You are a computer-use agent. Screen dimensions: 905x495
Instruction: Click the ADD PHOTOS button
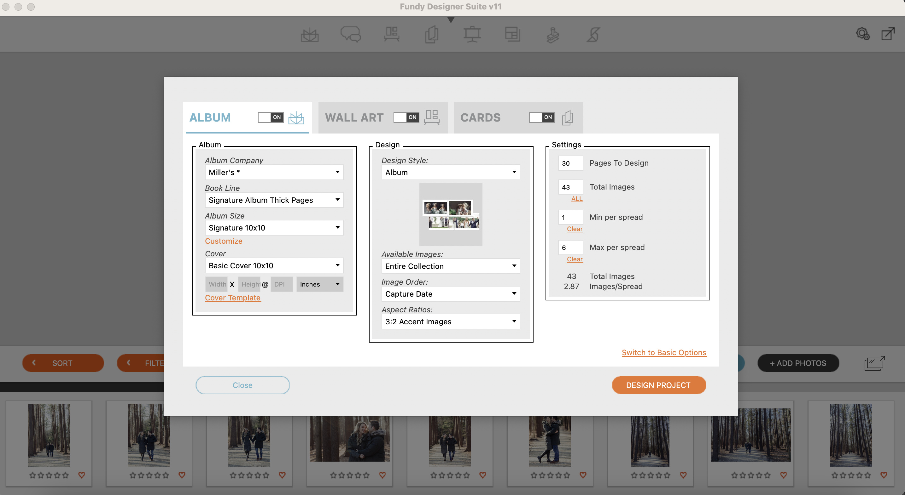click(x=798, y=363)
